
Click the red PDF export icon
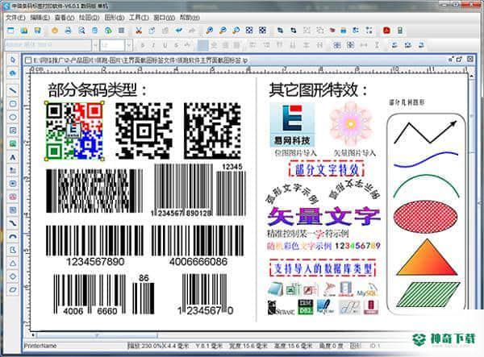coord(386,30)
